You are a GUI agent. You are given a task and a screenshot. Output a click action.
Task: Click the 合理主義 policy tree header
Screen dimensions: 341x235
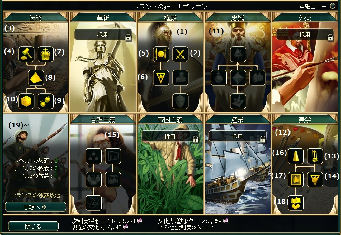pyautogui.click(x=103, y=119)
